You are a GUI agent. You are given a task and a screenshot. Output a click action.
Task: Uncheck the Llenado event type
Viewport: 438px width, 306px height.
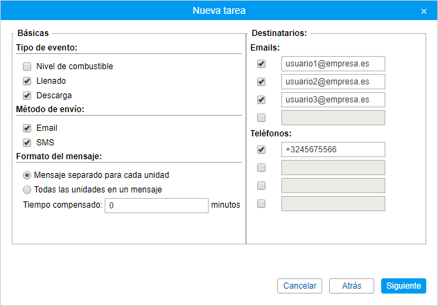coord(27,81)
